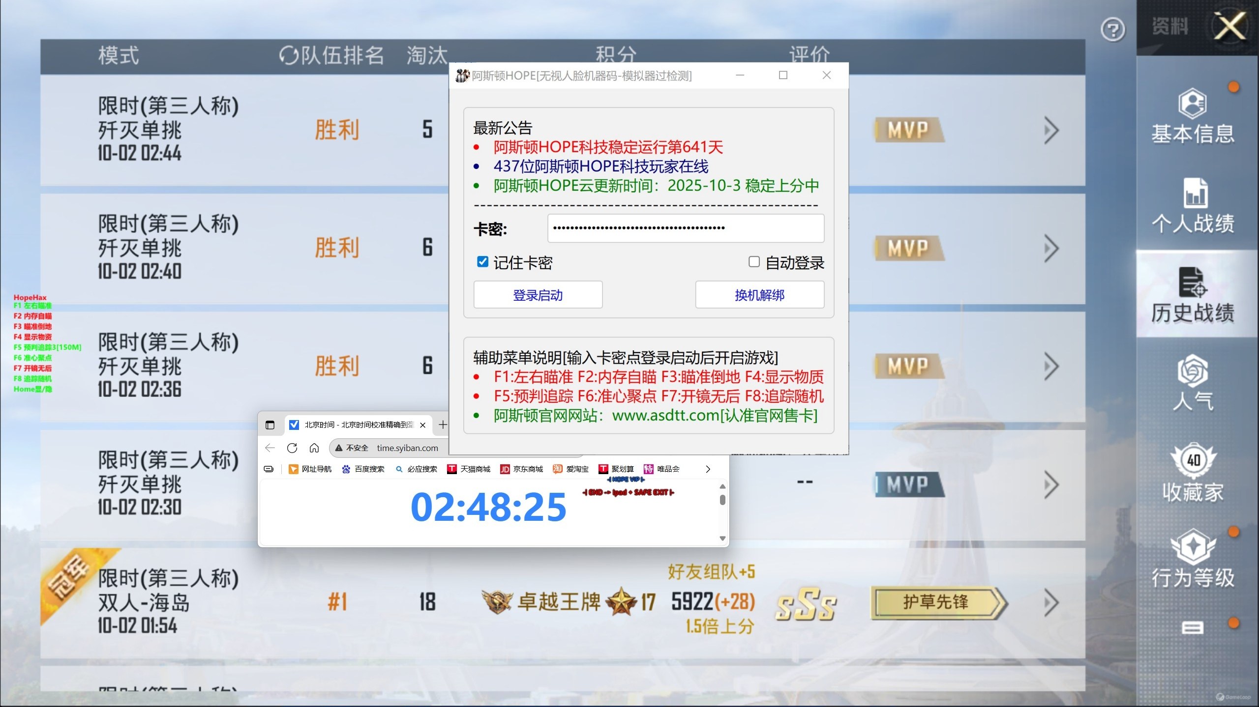The image size is (1259, 707).
Task: Click the browser page vertical scrollbar
Action: [x=722, y=500]
